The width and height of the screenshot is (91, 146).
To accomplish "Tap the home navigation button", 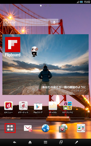I will (x=30, y=142).
